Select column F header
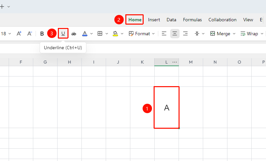 (x=21, y=62)
